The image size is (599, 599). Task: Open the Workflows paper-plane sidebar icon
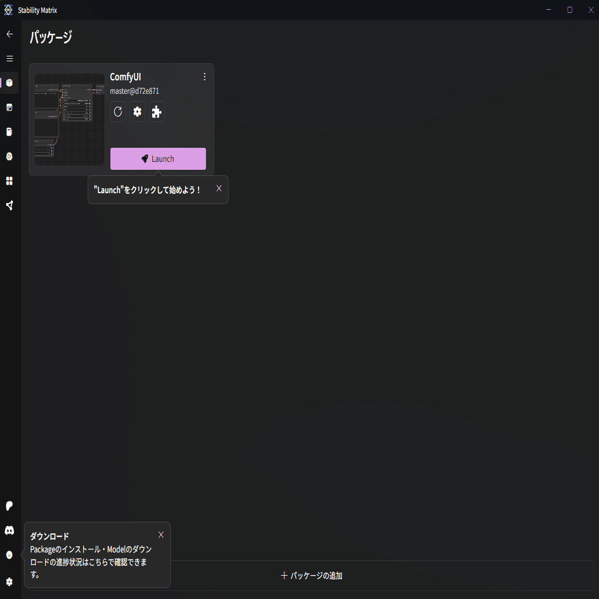click(x=10, y=205)
